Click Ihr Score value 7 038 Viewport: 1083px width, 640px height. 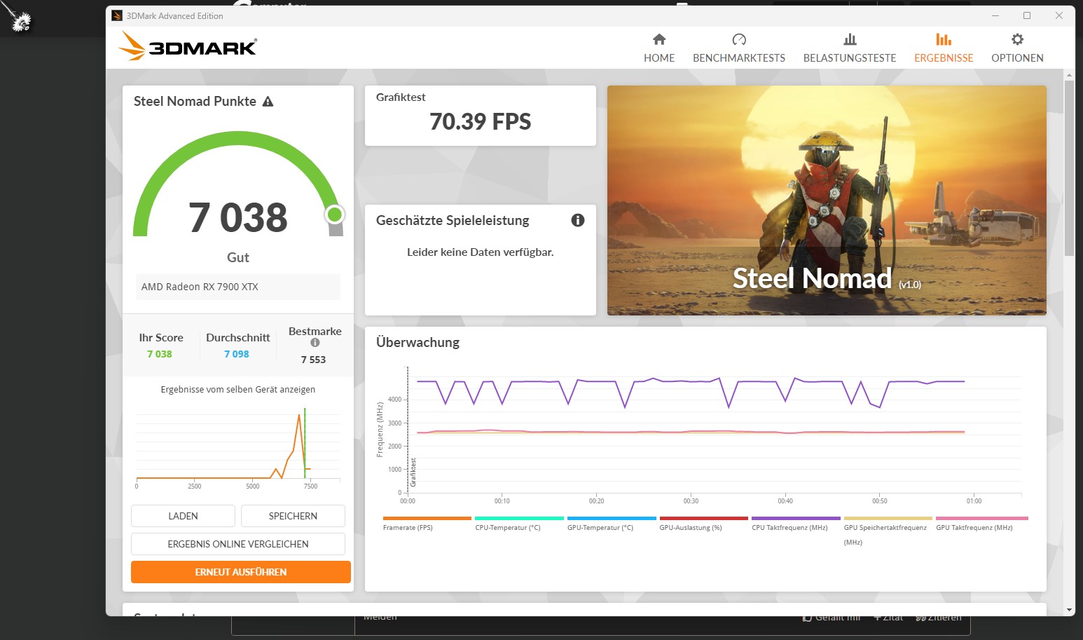click(160, 354)
